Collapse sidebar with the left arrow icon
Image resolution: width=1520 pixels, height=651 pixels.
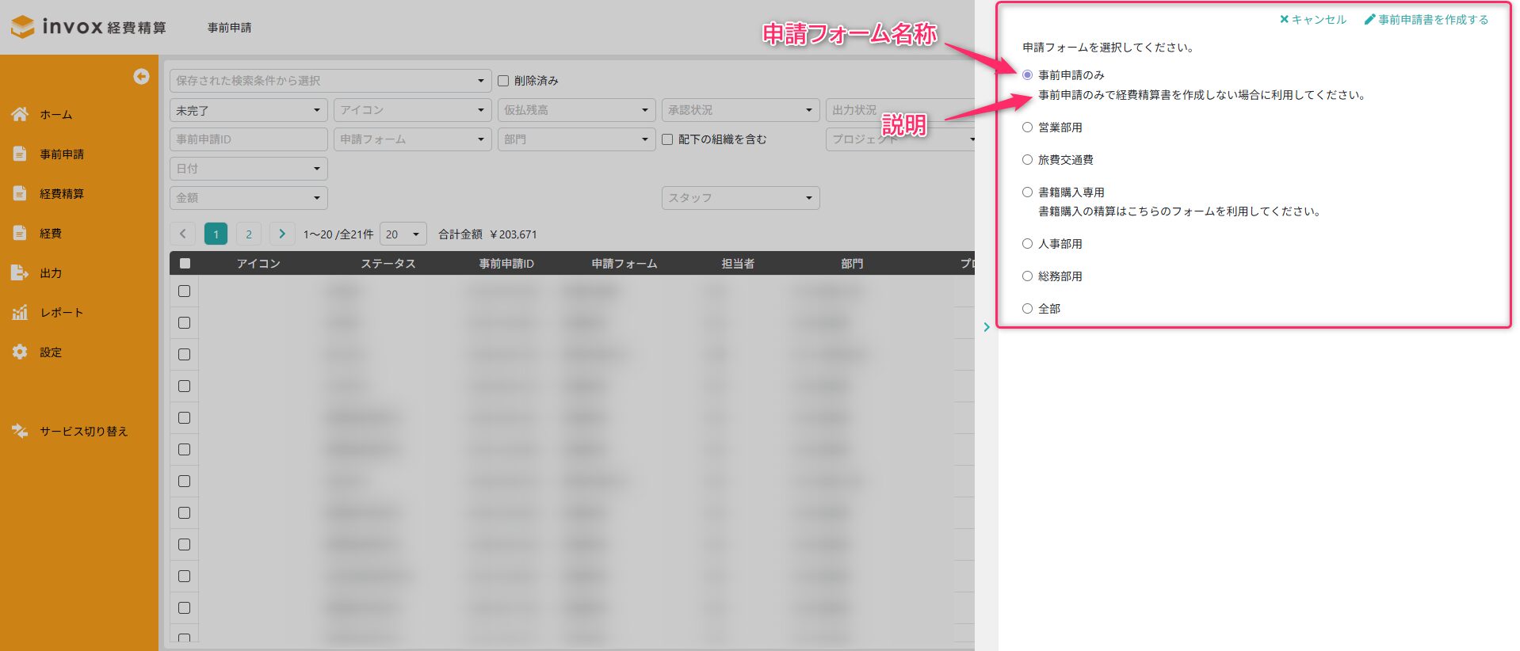141,76
